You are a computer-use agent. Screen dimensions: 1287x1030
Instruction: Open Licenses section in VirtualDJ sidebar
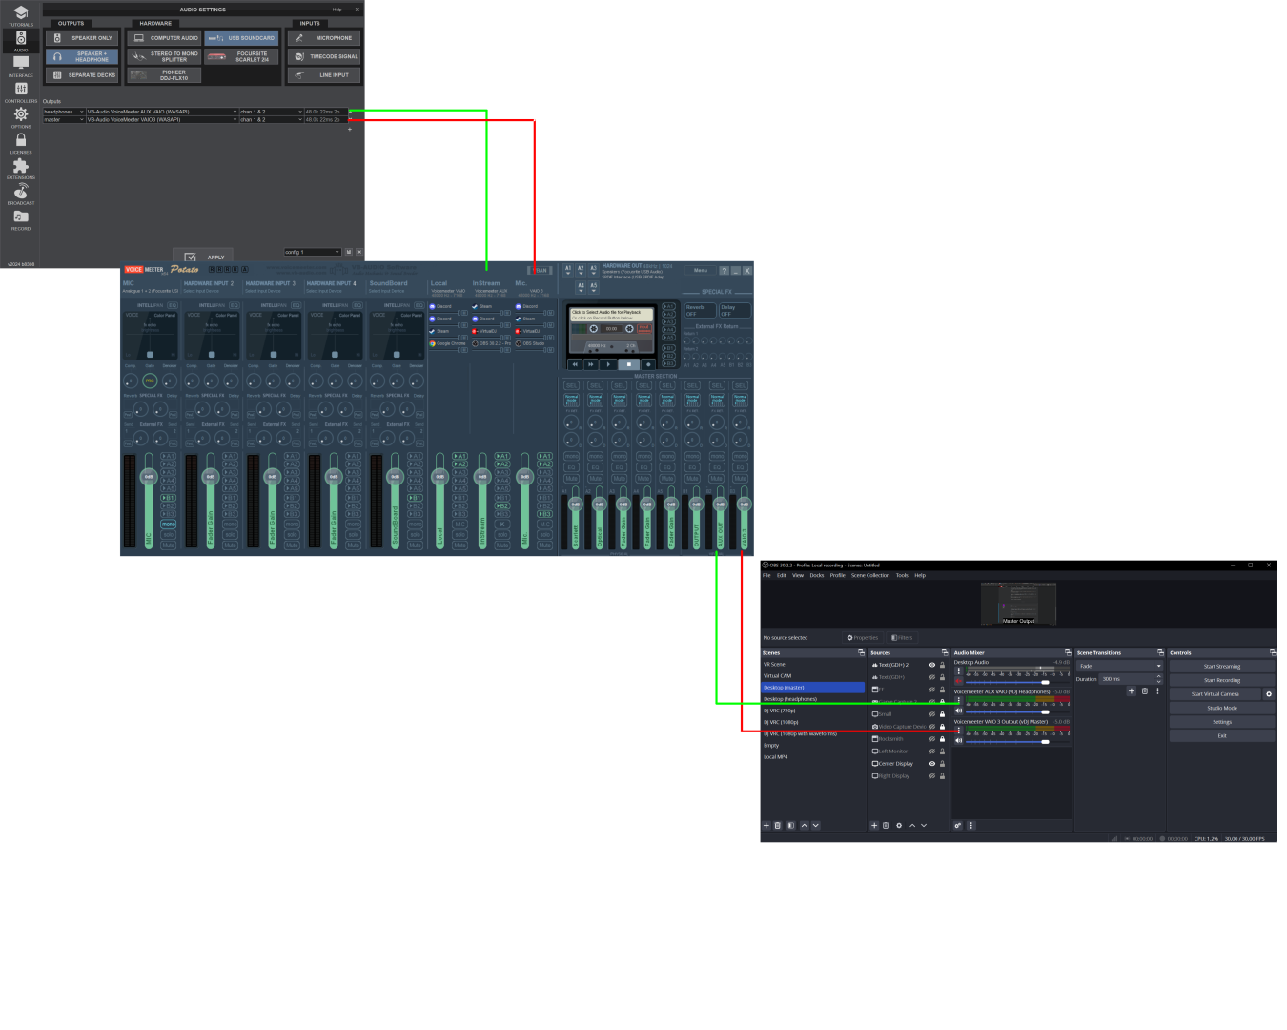tap(20, 143)
